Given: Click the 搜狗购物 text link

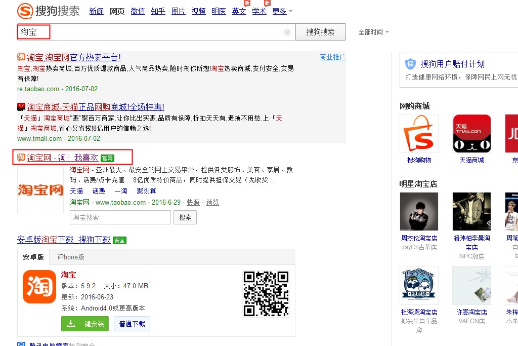Looking at the screenshot, I should pos(419,160).
